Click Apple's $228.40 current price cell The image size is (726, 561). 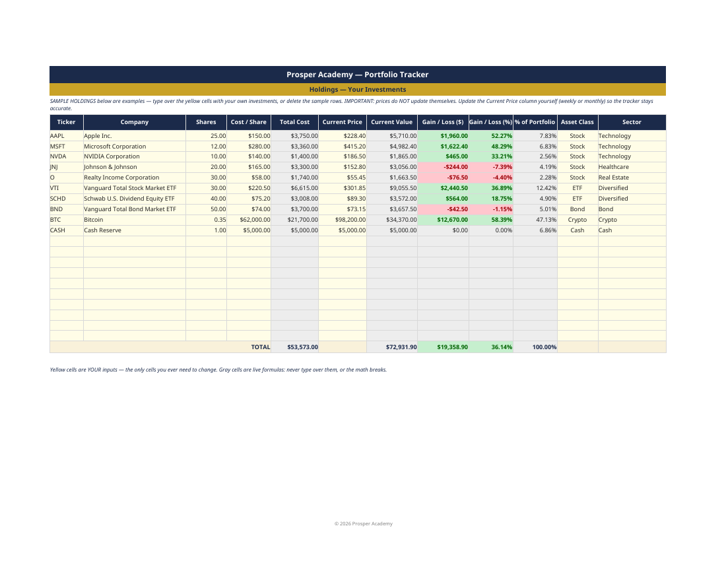coord(342,135)
